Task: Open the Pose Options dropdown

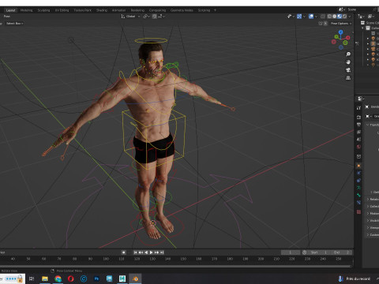Action: [341, 24]
